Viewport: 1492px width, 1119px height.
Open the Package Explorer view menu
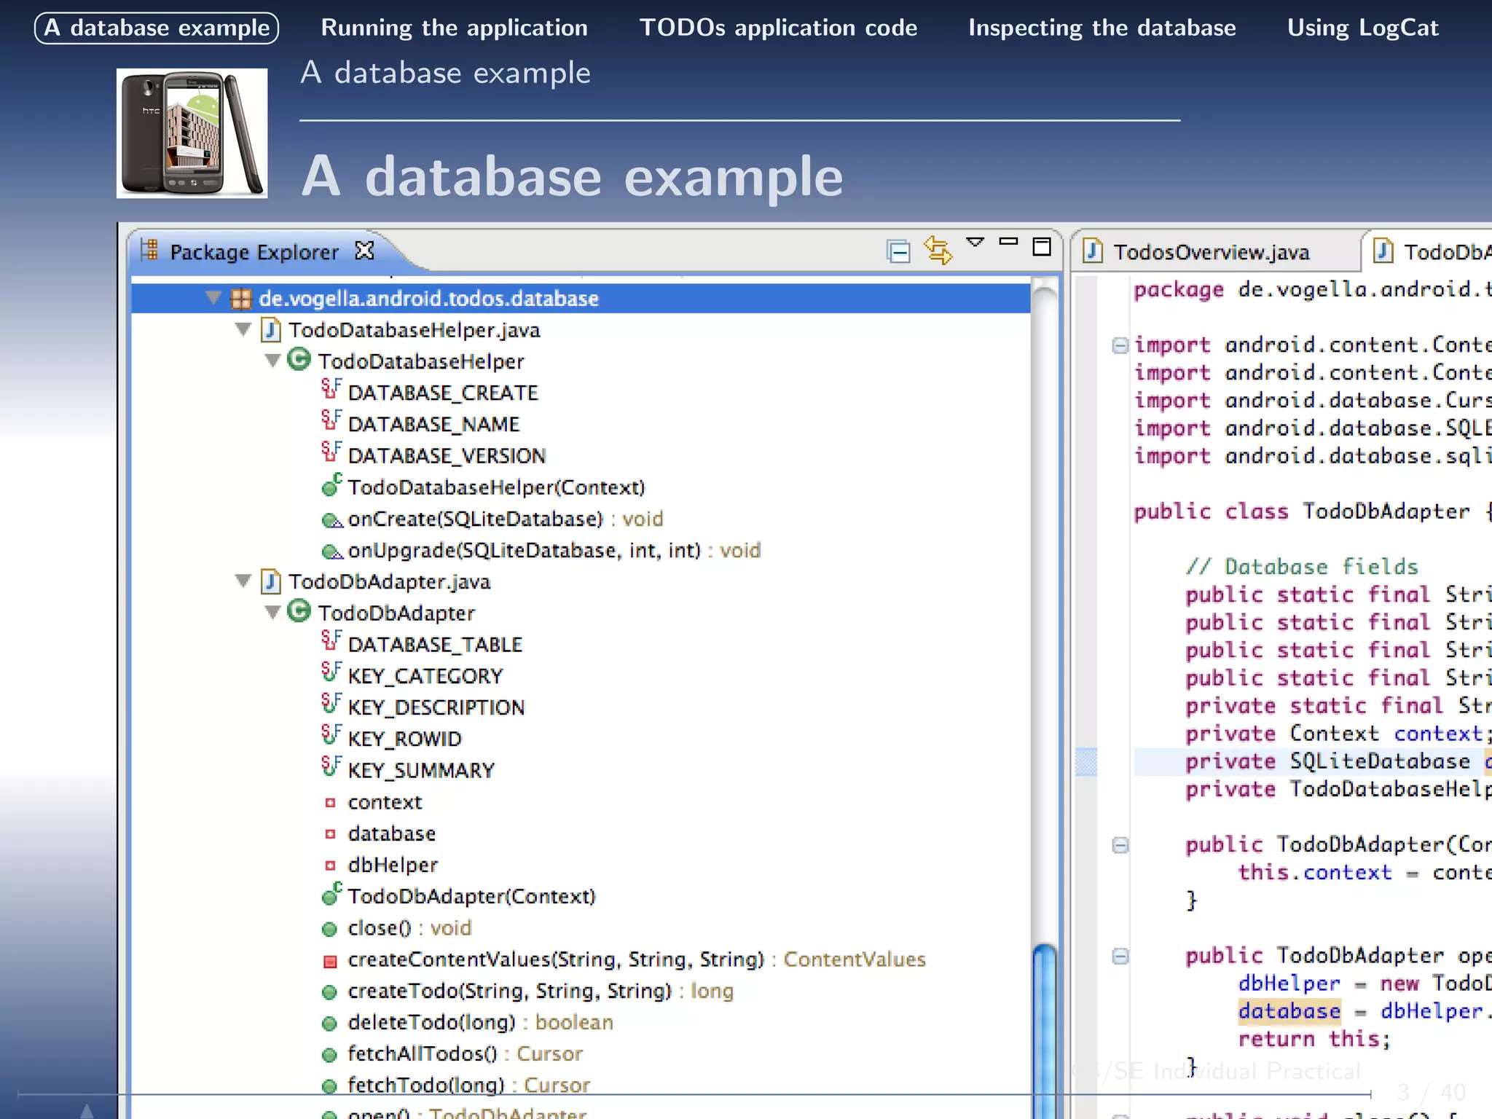975,243
